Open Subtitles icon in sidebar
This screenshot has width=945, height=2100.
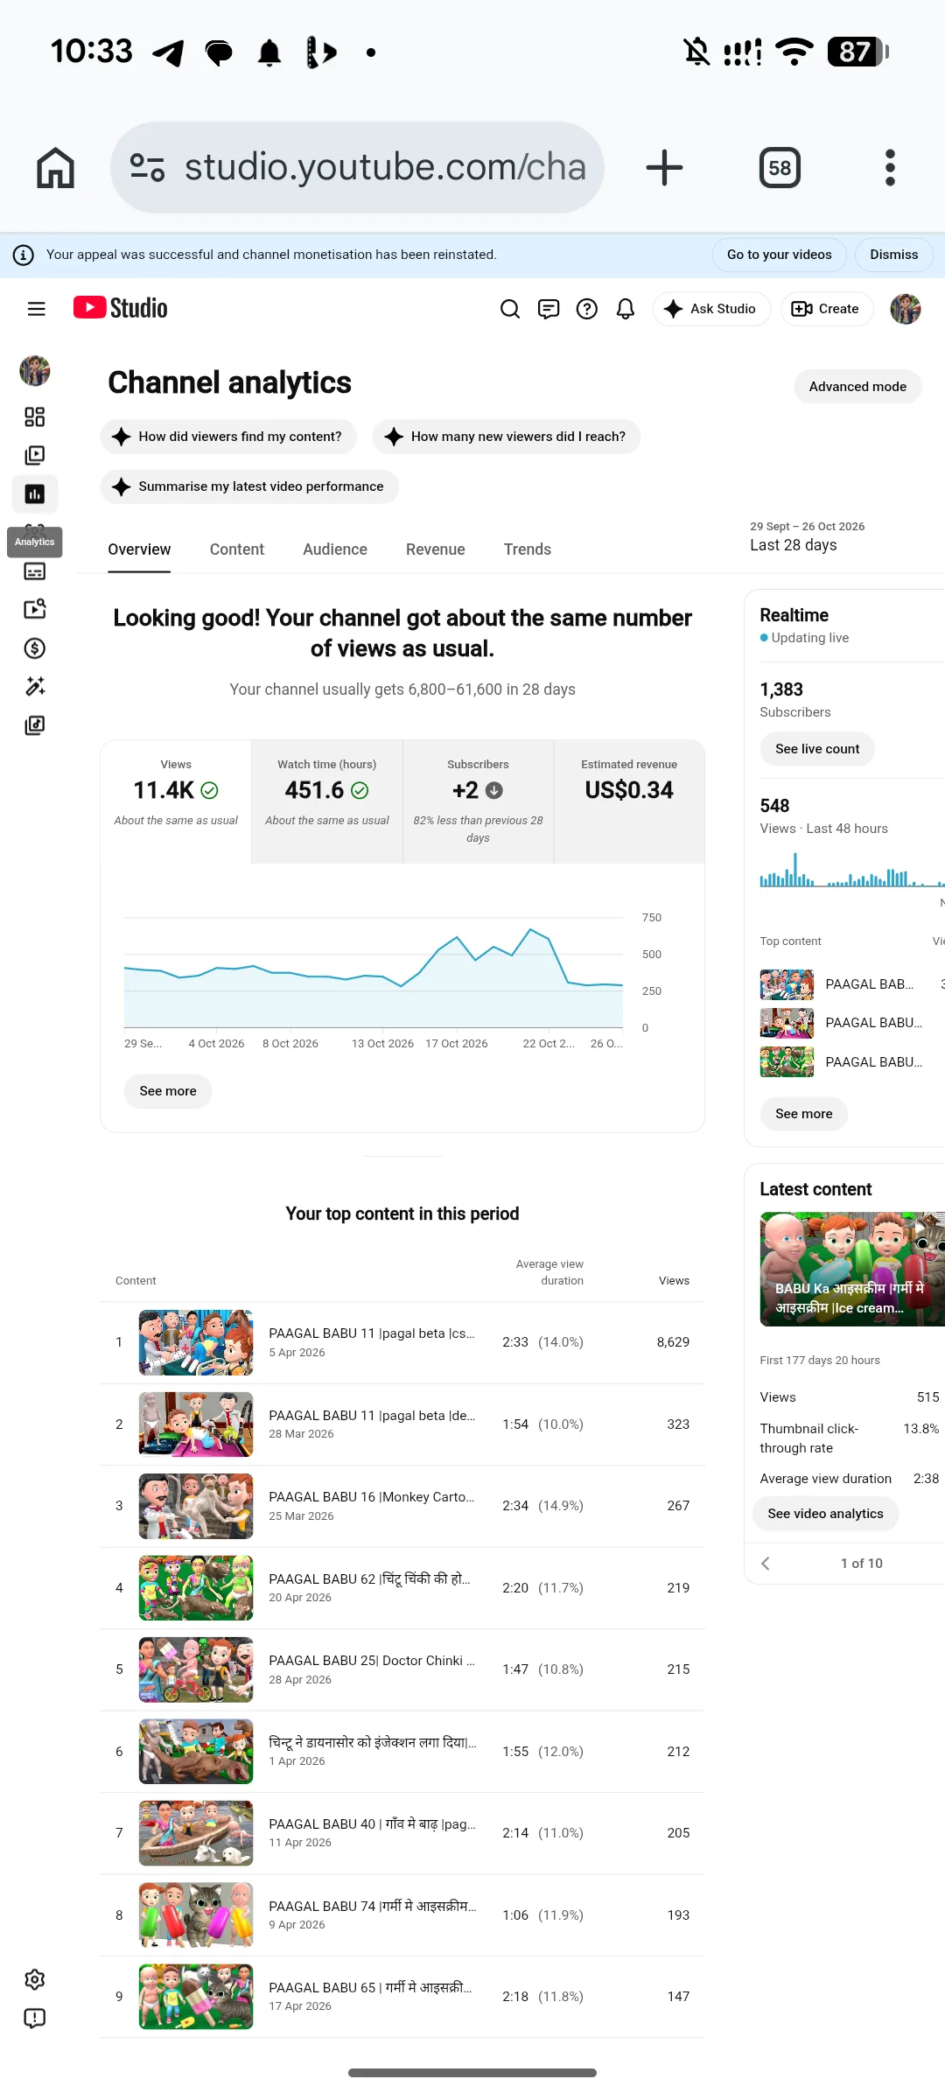tap(35, 571)
